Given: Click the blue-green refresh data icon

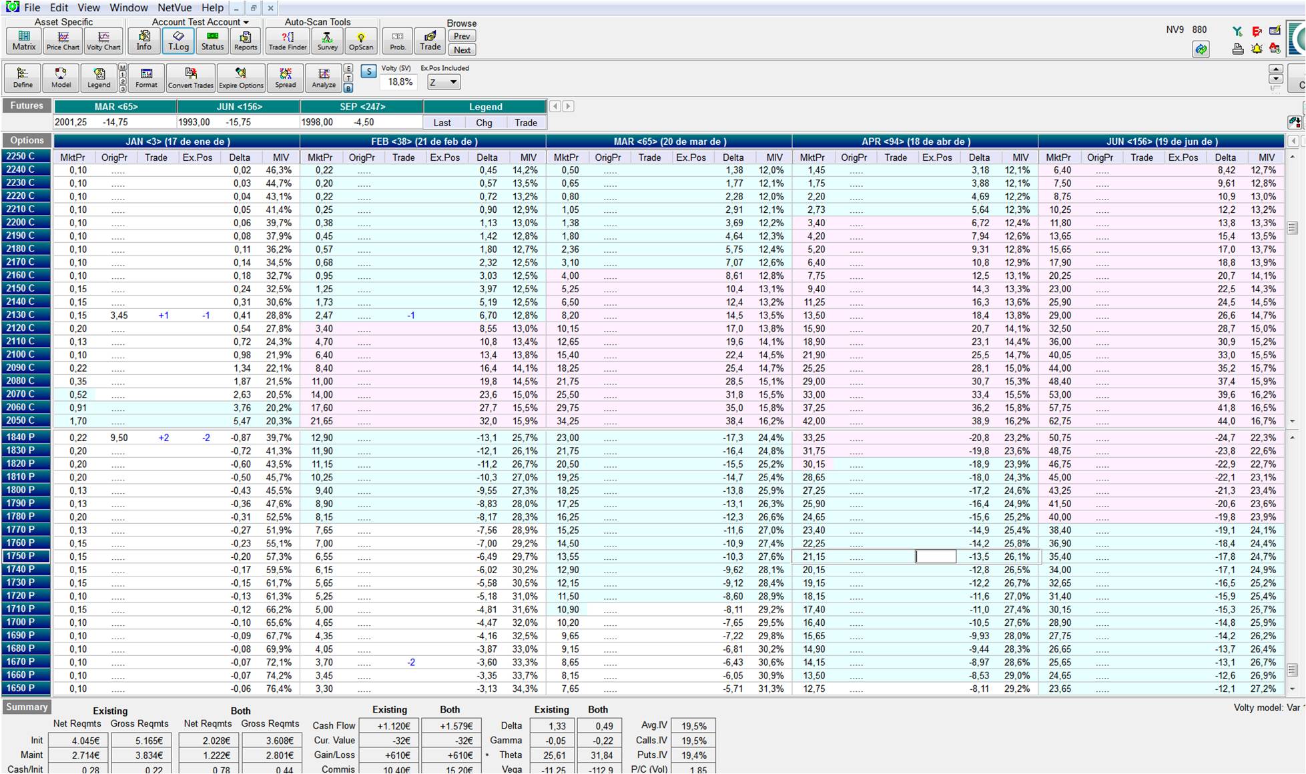Looking at the screenshot, I should tap(1201, 49).
